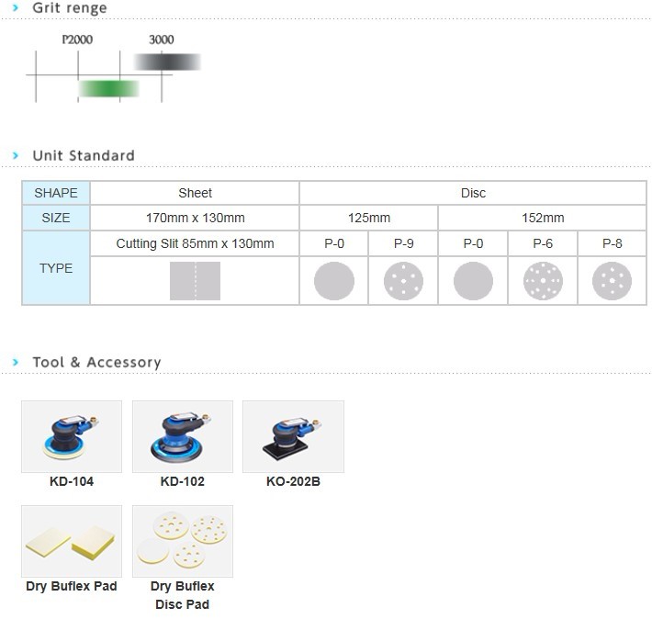This screenshot has height=619, width=652.
Task: Click the 3000 grit label
Action: pos(162,39)
